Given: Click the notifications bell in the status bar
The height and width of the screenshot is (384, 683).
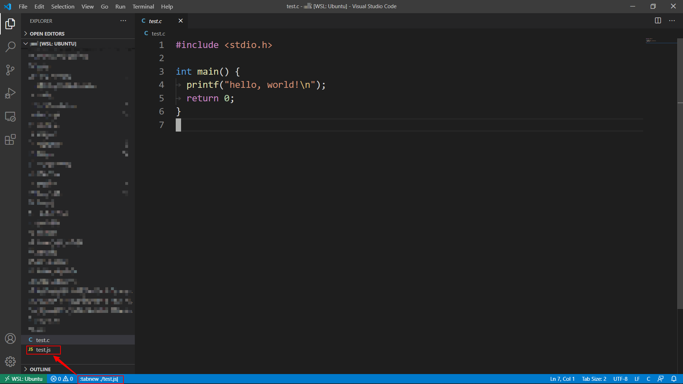Looking at the screenshot, I should [x=674, y=379].
